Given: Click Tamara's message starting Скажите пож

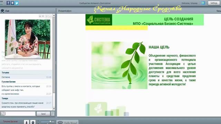Looking at the screenshot, I should coord(22,105).
